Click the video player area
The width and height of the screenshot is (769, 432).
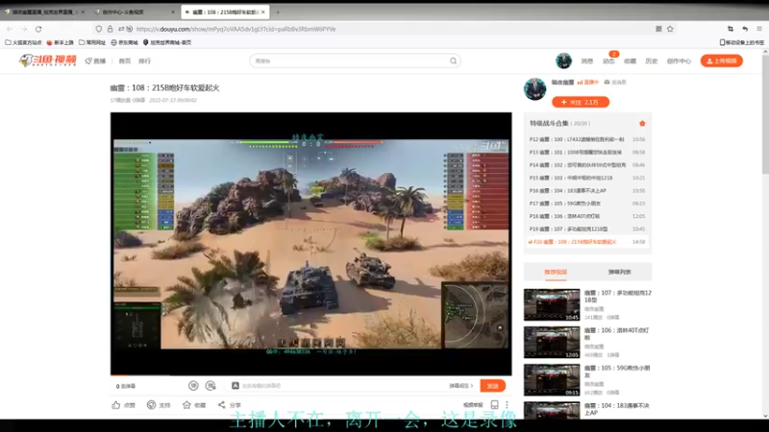[x=310, y=244]
